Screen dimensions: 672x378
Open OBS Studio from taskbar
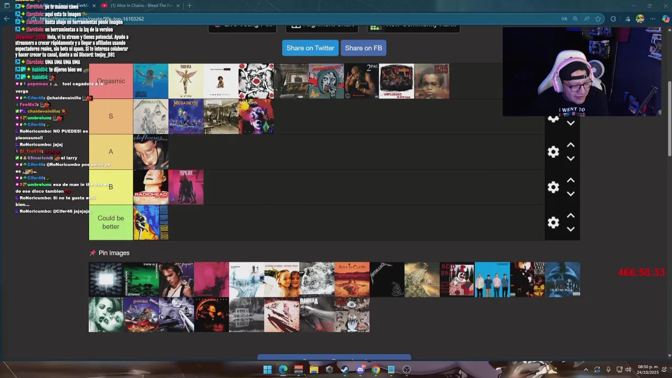click(x=406, y=370)
